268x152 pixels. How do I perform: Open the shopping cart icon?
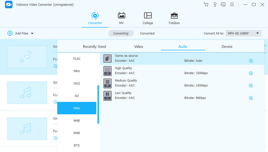tap(206, 5)
